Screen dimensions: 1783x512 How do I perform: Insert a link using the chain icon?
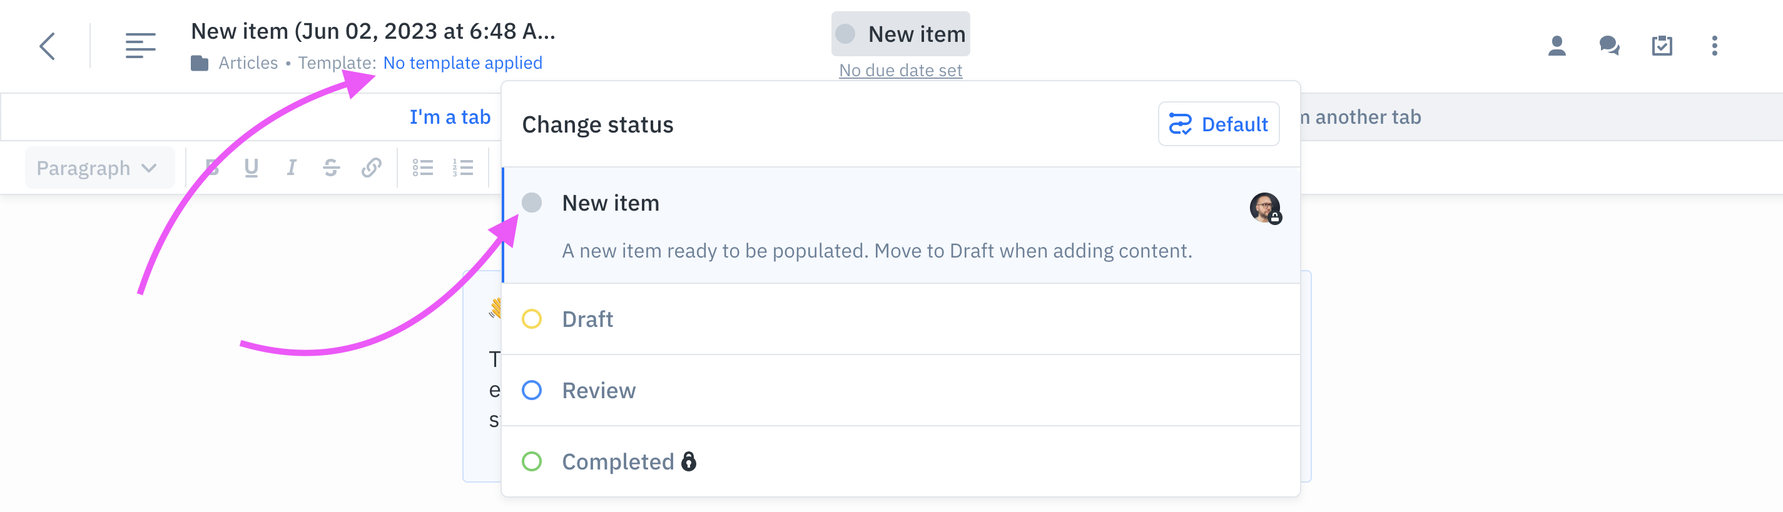tap(371, 167)
